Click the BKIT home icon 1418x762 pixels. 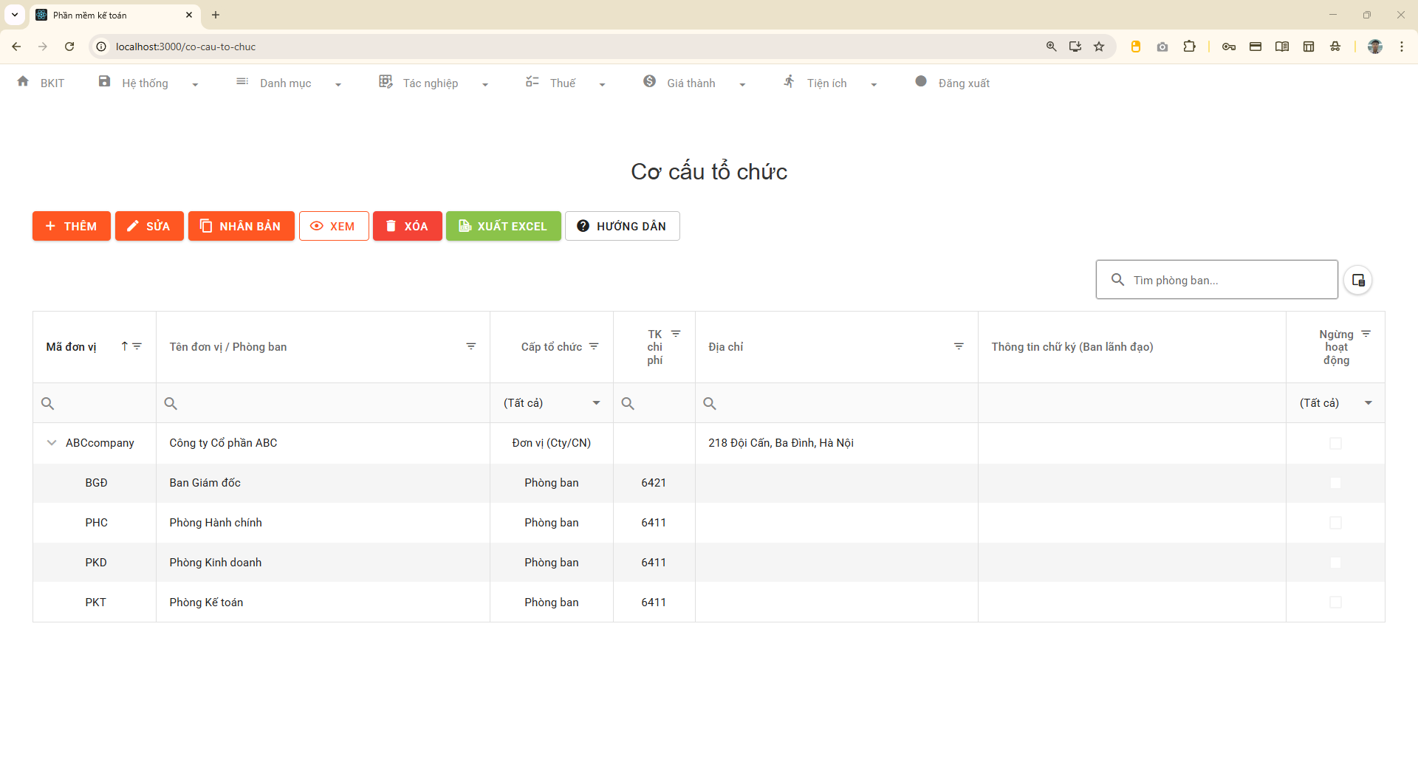[x=23, y=82]
